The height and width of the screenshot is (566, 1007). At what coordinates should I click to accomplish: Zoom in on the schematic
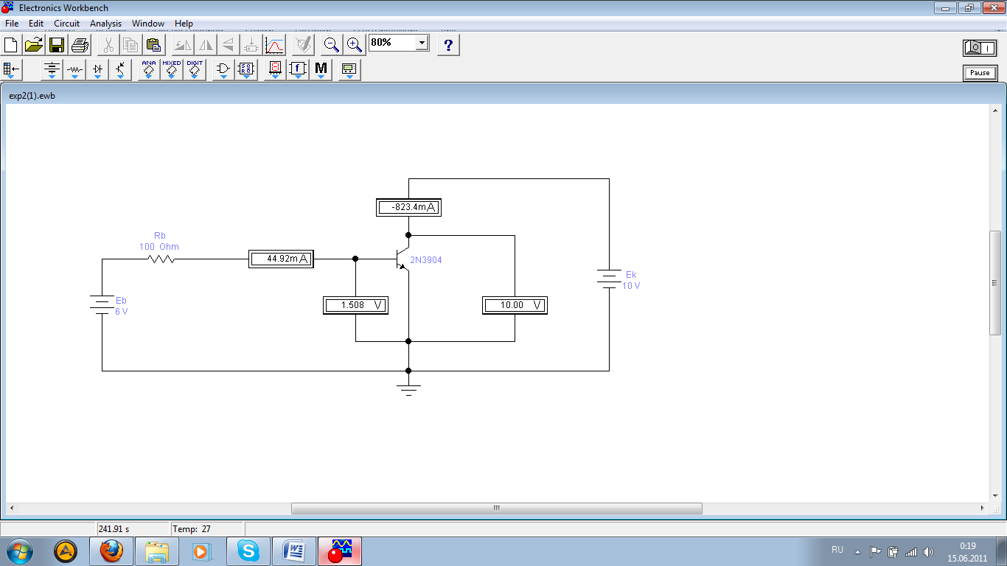tap(355, 45)
